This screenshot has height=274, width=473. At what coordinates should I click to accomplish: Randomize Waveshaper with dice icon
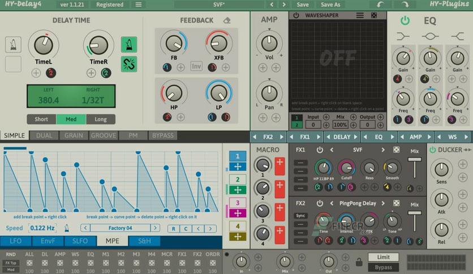(x=374, y=15)
